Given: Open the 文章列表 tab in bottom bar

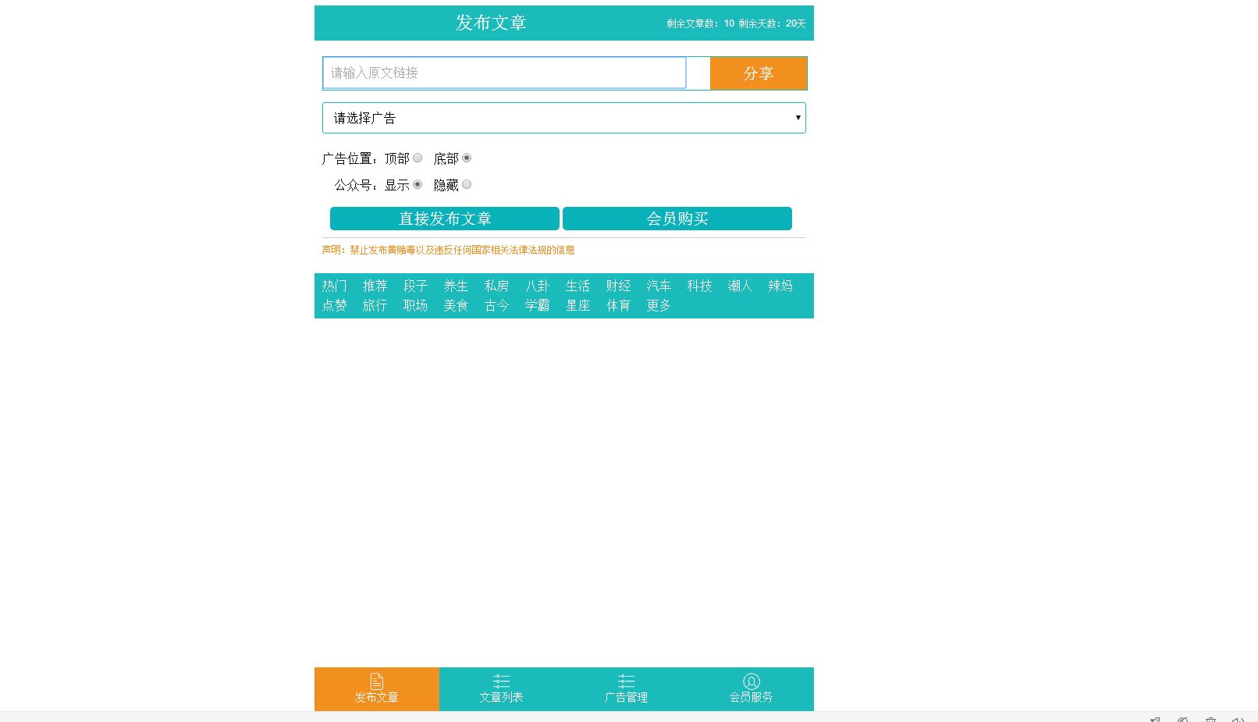Looking at the screenshot, I should coord(502,689).
